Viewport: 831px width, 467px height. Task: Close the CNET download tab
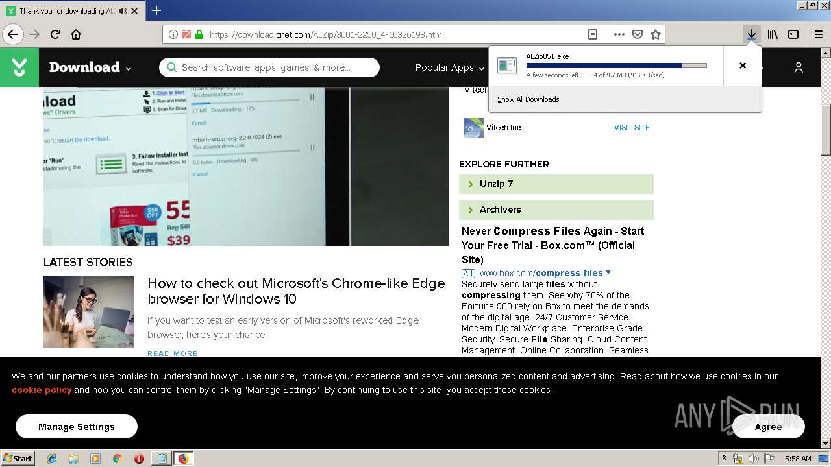(x=134, y=11)
